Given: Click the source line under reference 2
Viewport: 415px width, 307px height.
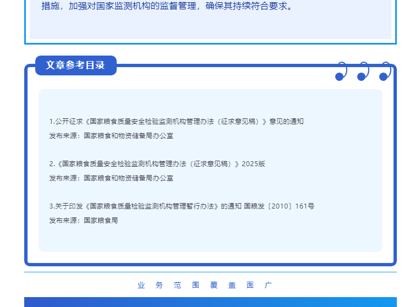Looking at the screenshot, I should (x=111, y=178).
